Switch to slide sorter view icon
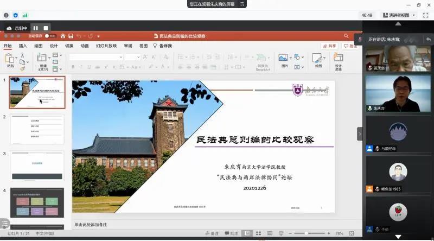 pyautogui.click(x=259, y=233)
